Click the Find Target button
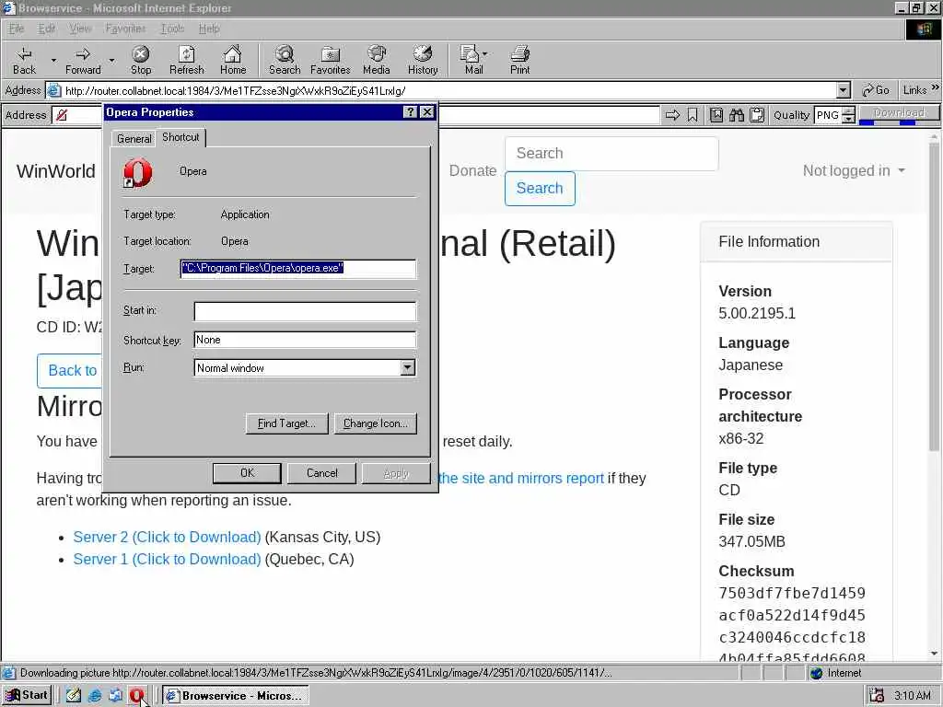 point(286,423)
